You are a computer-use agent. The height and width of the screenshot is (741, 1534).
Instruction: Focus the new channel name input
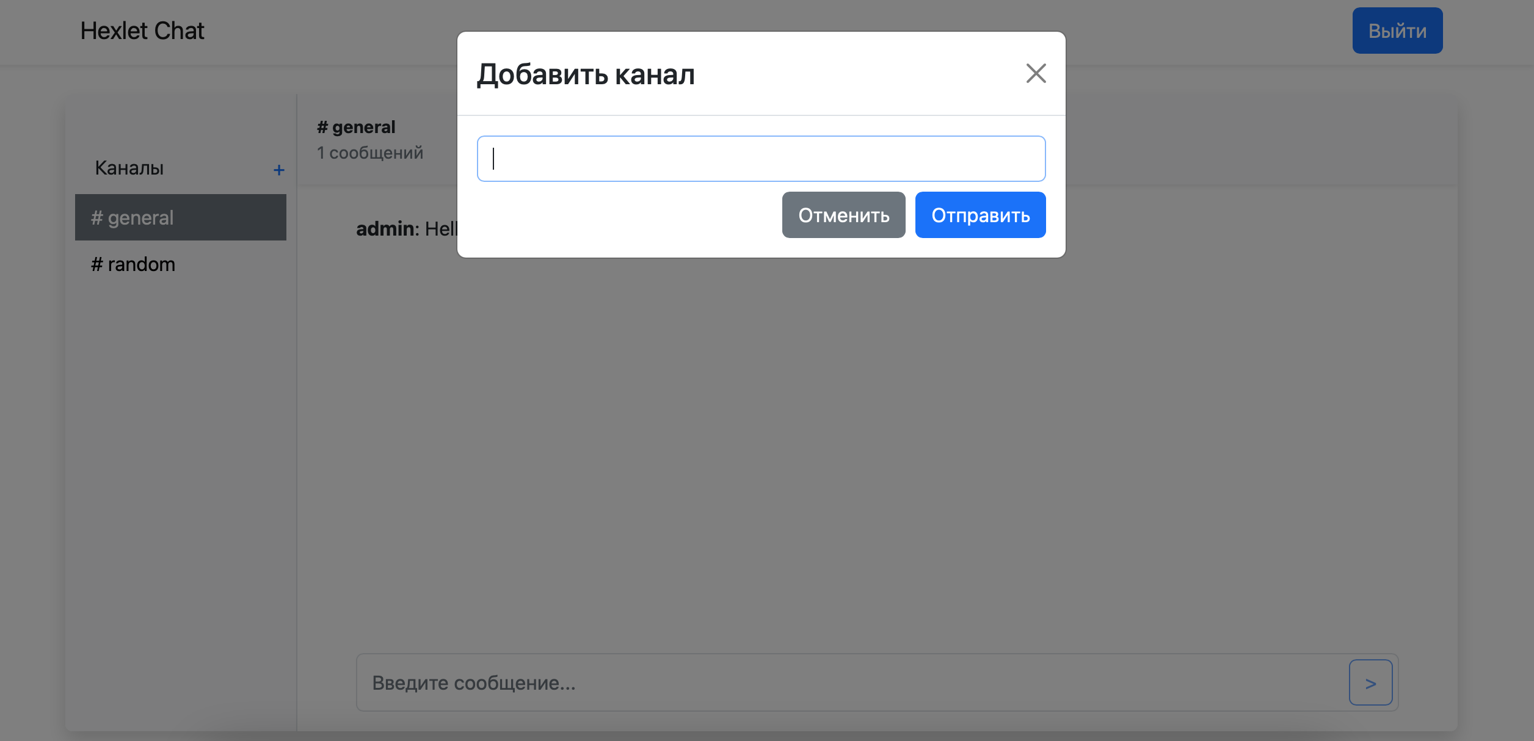761,158
